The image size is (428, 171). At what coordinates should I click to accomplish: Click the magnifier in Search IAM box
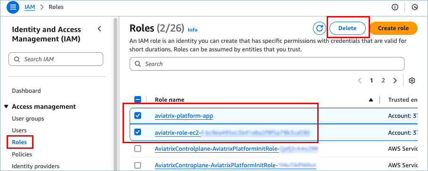coord(17,59)
